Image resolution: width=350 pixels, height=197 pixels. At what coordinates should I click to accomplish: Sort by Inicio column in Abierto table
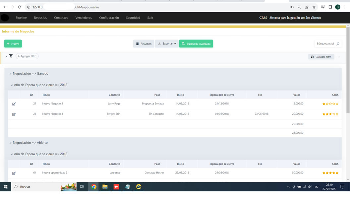[180, 164]
